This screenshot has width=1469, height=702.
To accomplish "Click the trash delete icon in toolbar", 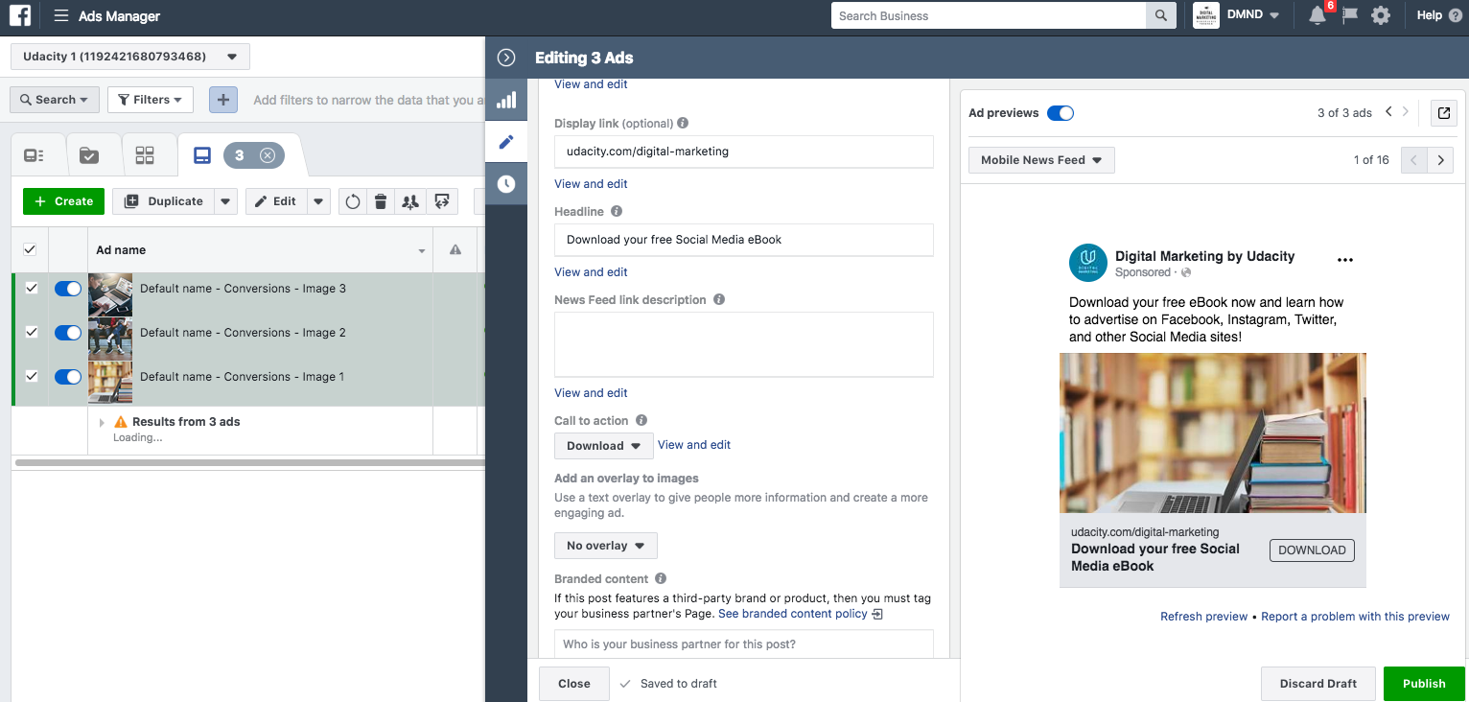I will point(381,201).
